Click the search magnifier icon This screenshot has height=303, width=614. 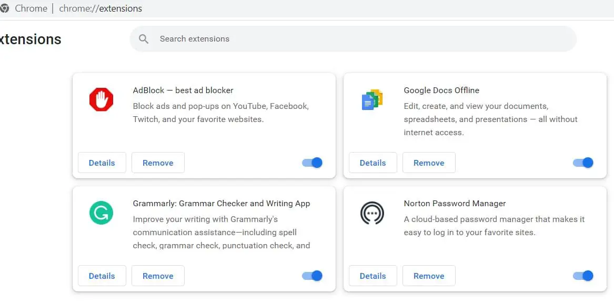point(143,38)
